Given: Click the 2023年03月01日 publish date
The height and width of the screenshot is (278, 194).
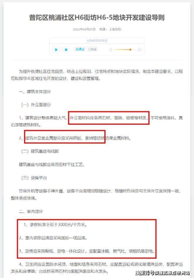Looking at the screenshot, I should tap(84, 29).
